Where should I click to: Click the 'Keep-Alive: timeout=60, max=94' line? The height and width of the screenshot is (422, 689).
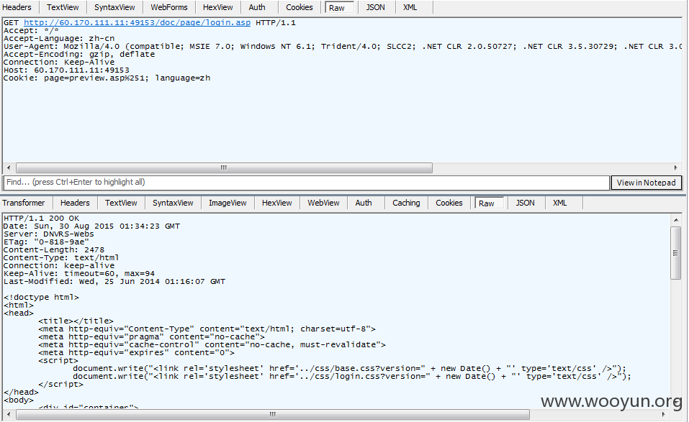(79, 273)
